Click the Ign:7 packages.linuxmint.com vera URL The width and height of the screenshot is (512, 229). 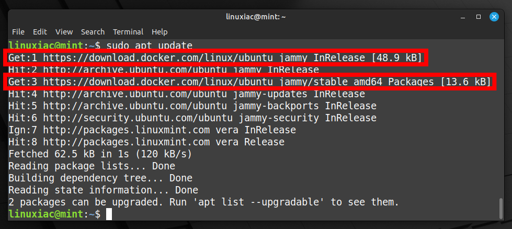point(127,130)
